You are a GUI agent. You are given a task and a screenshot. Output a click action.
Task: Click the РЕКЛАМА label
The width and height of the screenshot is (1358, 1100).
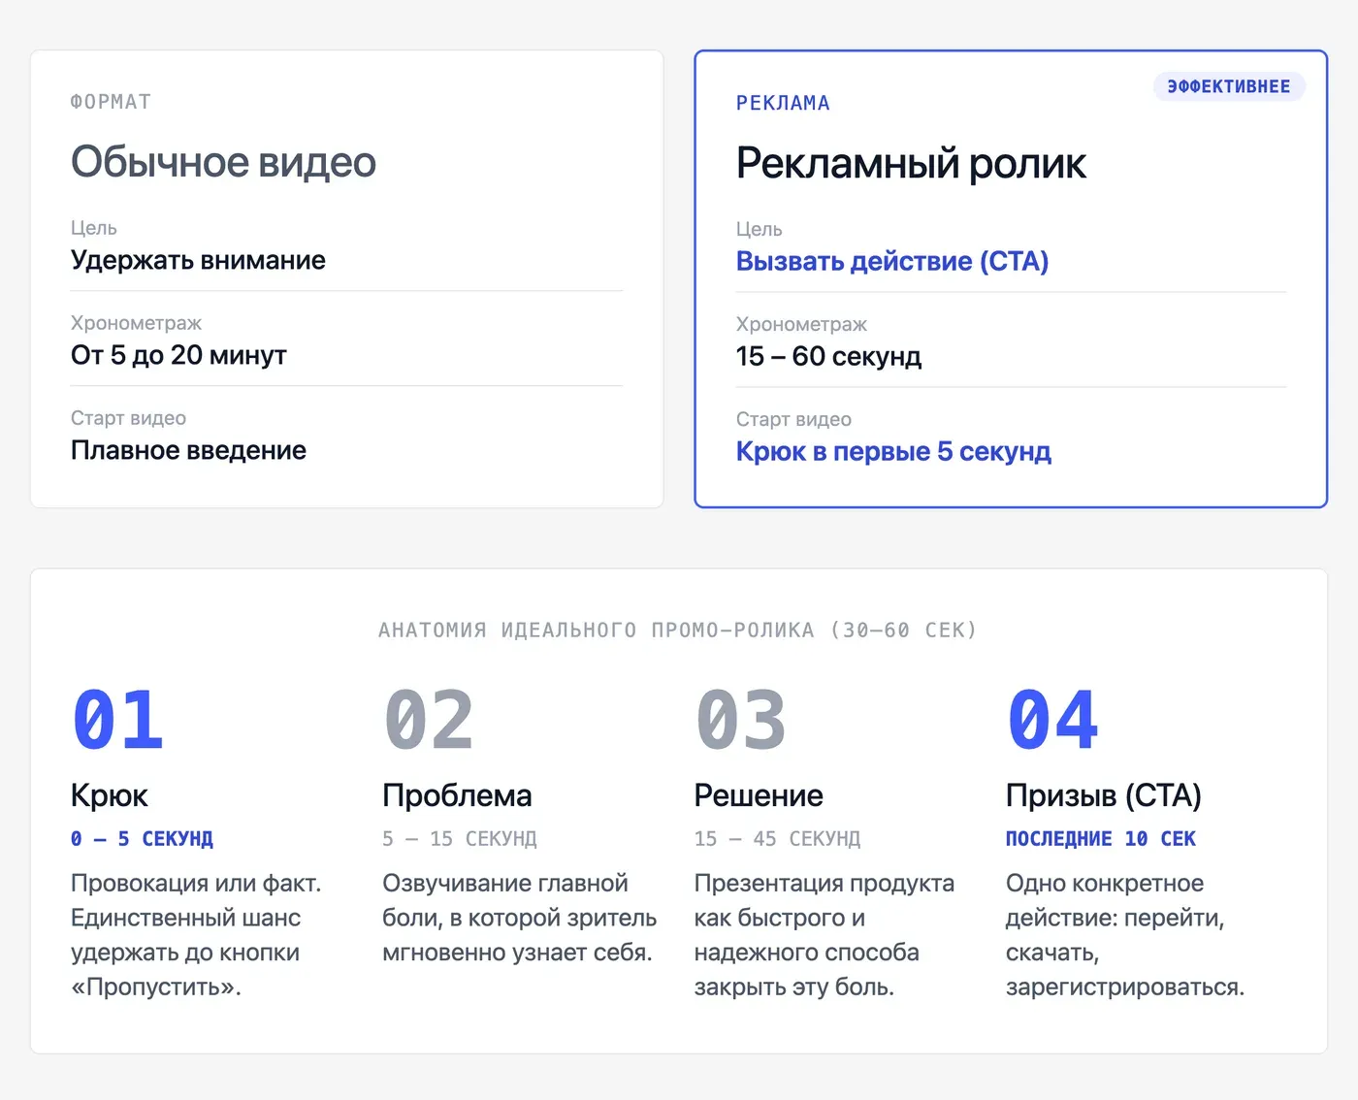783,103
